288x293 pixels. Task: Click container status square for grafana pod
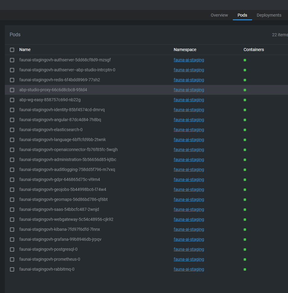pyautogui.click(x=245, y=240)
